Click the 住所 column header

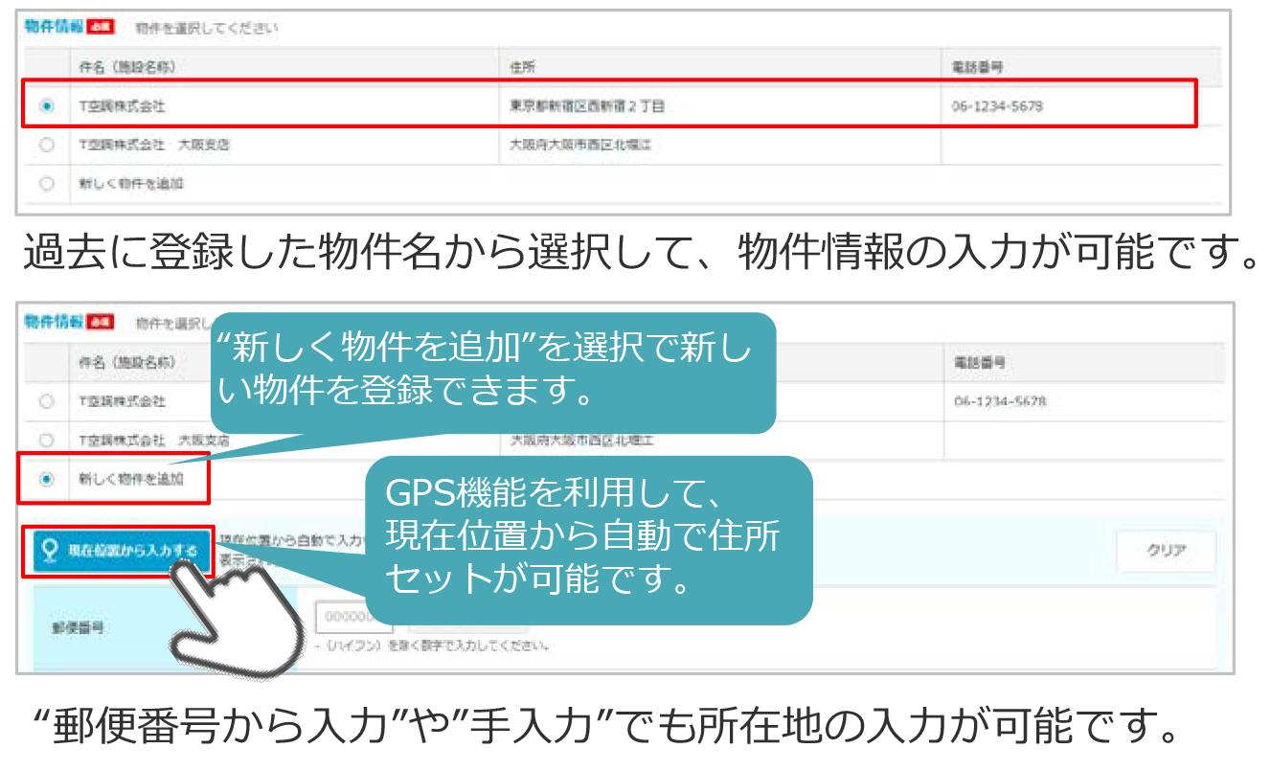523,67
